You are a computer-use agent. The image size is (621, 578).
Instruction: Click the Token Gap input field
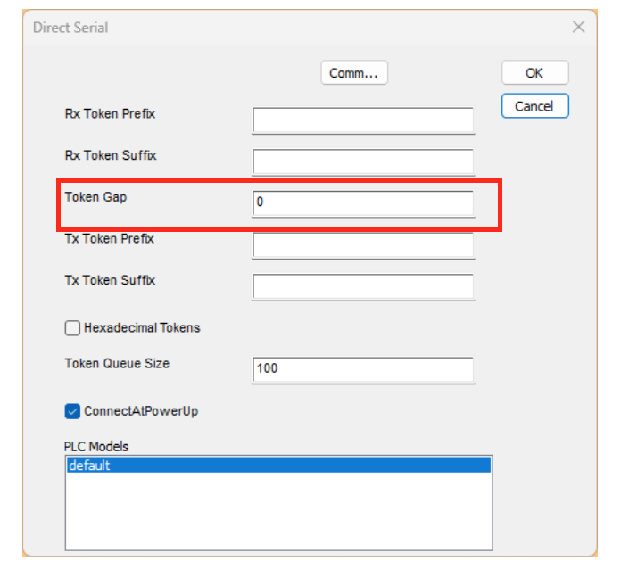[363, 202]
